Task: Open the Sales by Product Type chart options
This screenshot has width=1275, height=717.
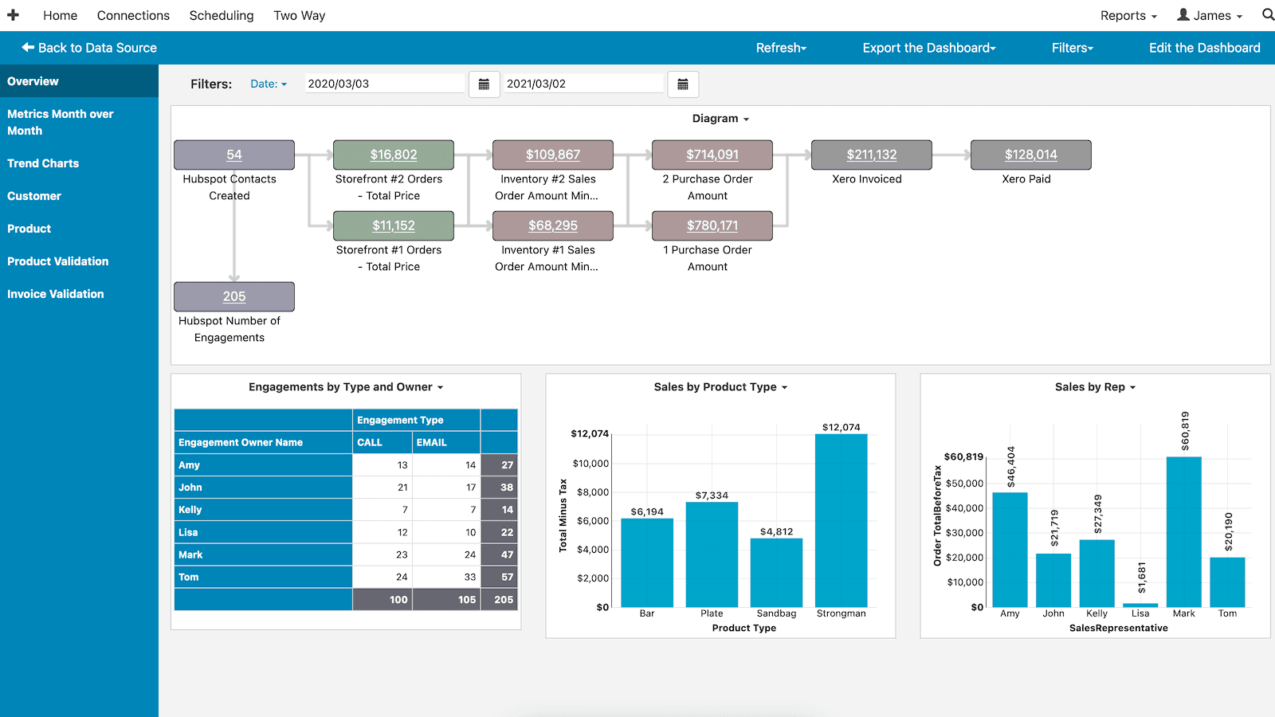Action: pyautogui.click(x=719, y=386)
